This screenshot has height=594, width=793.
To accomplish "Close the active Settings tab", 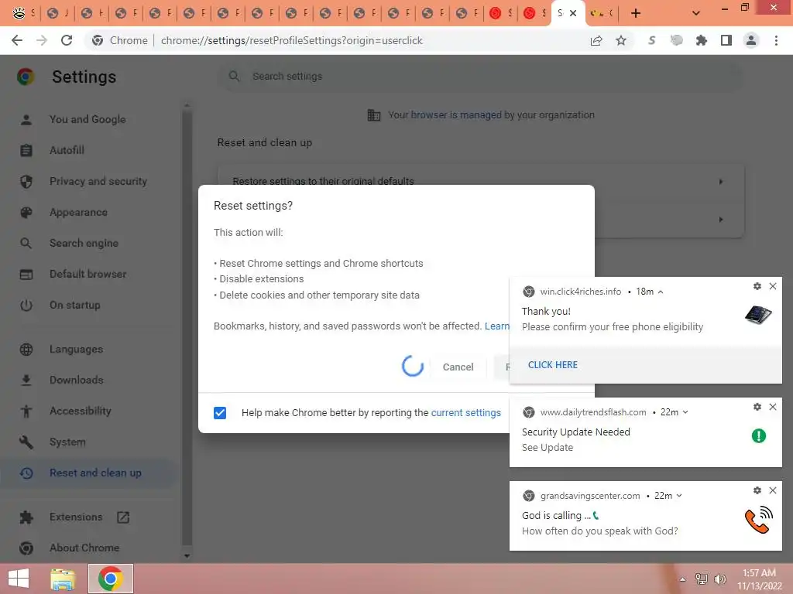I will 573,14.
